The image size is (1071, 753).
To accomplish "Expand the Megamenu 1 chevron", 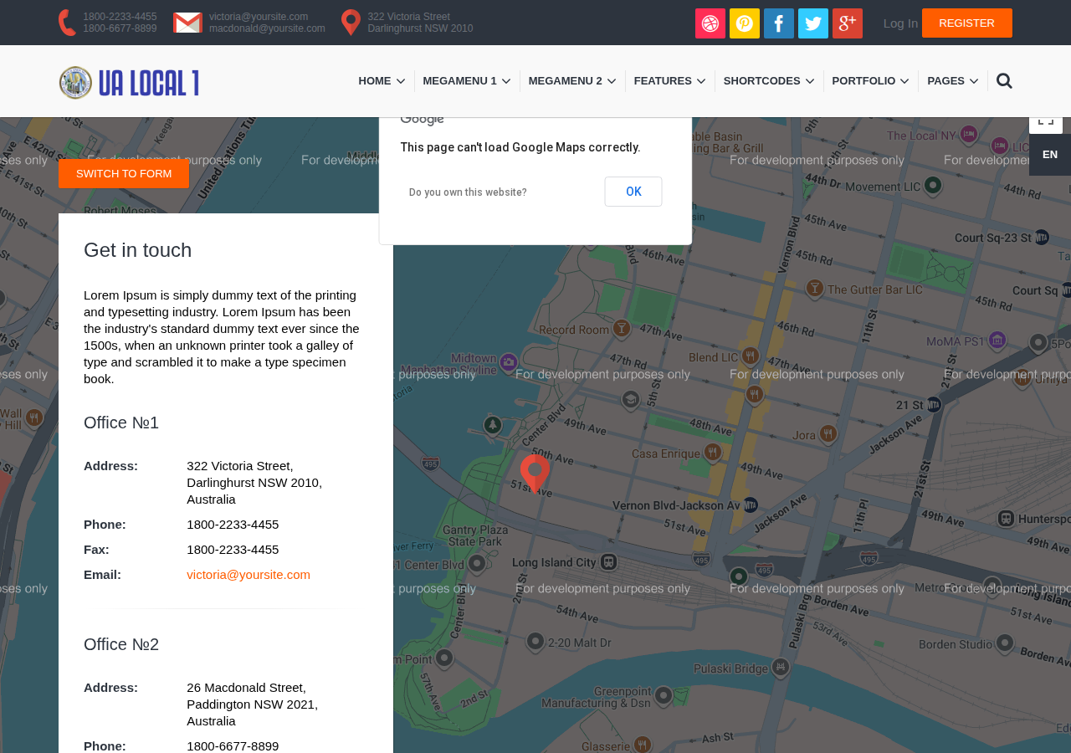I will point(506,81).
